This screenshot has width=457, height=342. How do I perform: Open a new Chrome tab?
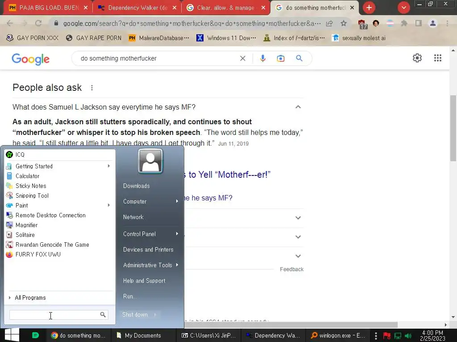(369, 8)
